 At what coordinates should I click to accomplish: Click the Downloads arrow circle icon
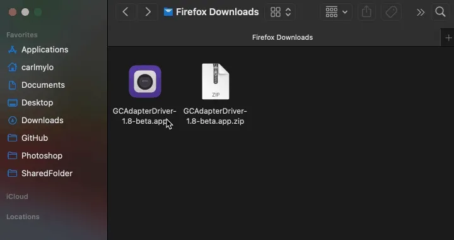pos(12,120)
